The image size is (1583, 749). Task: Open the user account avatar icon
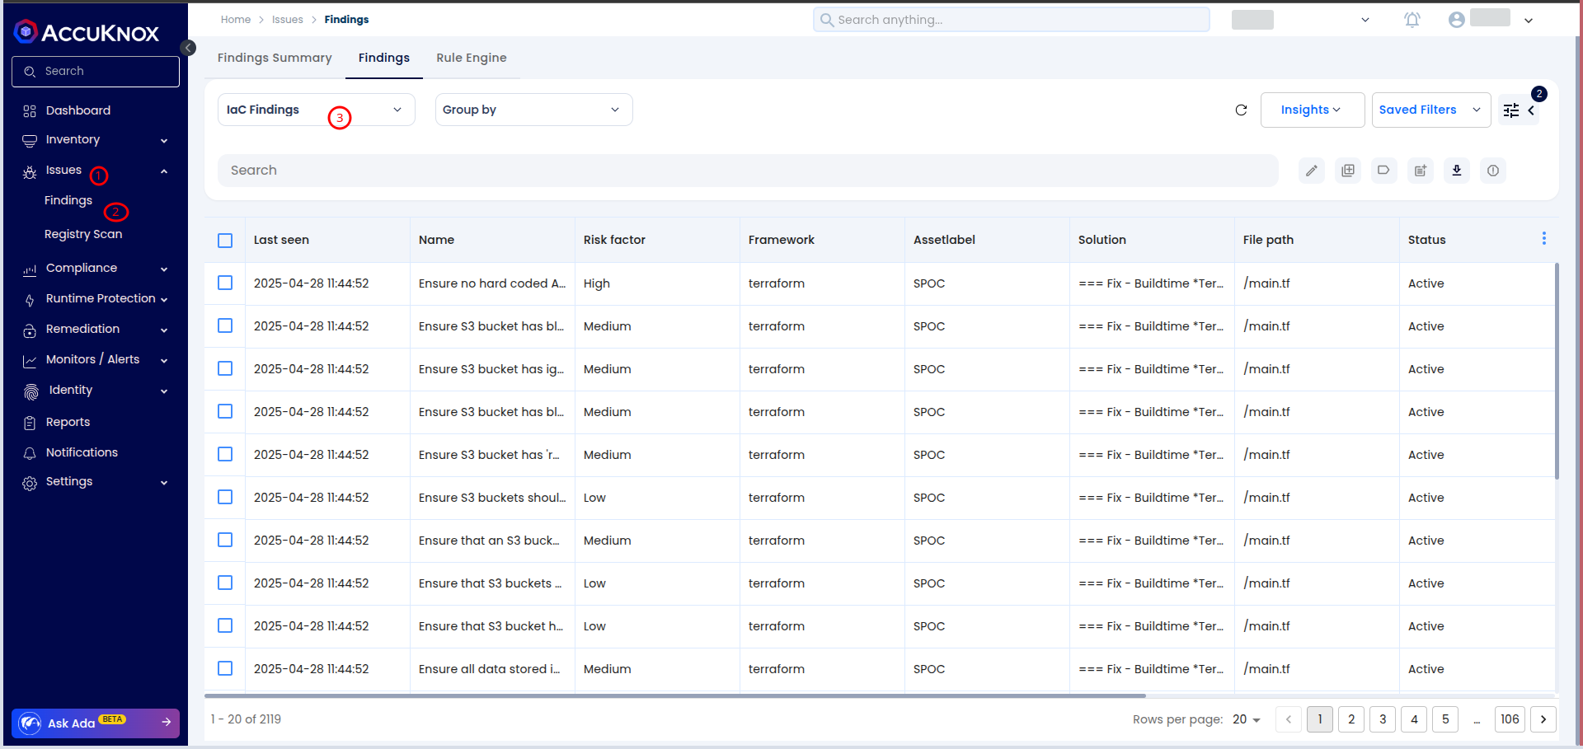[1457, 20]
